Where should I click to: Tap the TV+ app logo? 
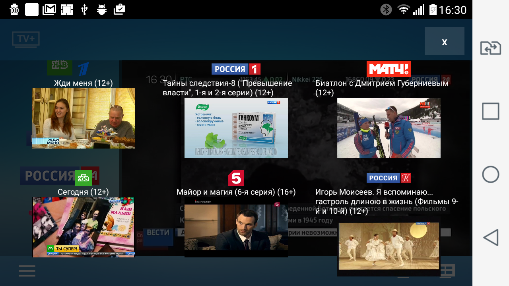[x=26, y=39]
